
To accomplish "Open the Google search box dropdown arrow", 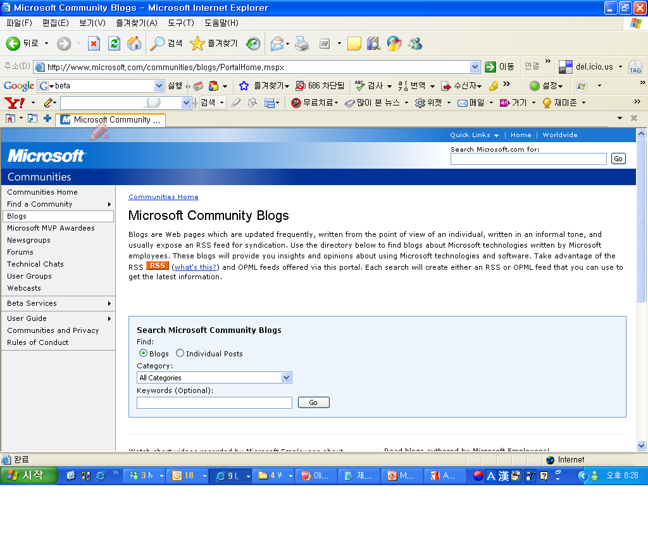I will coord(159,86).
